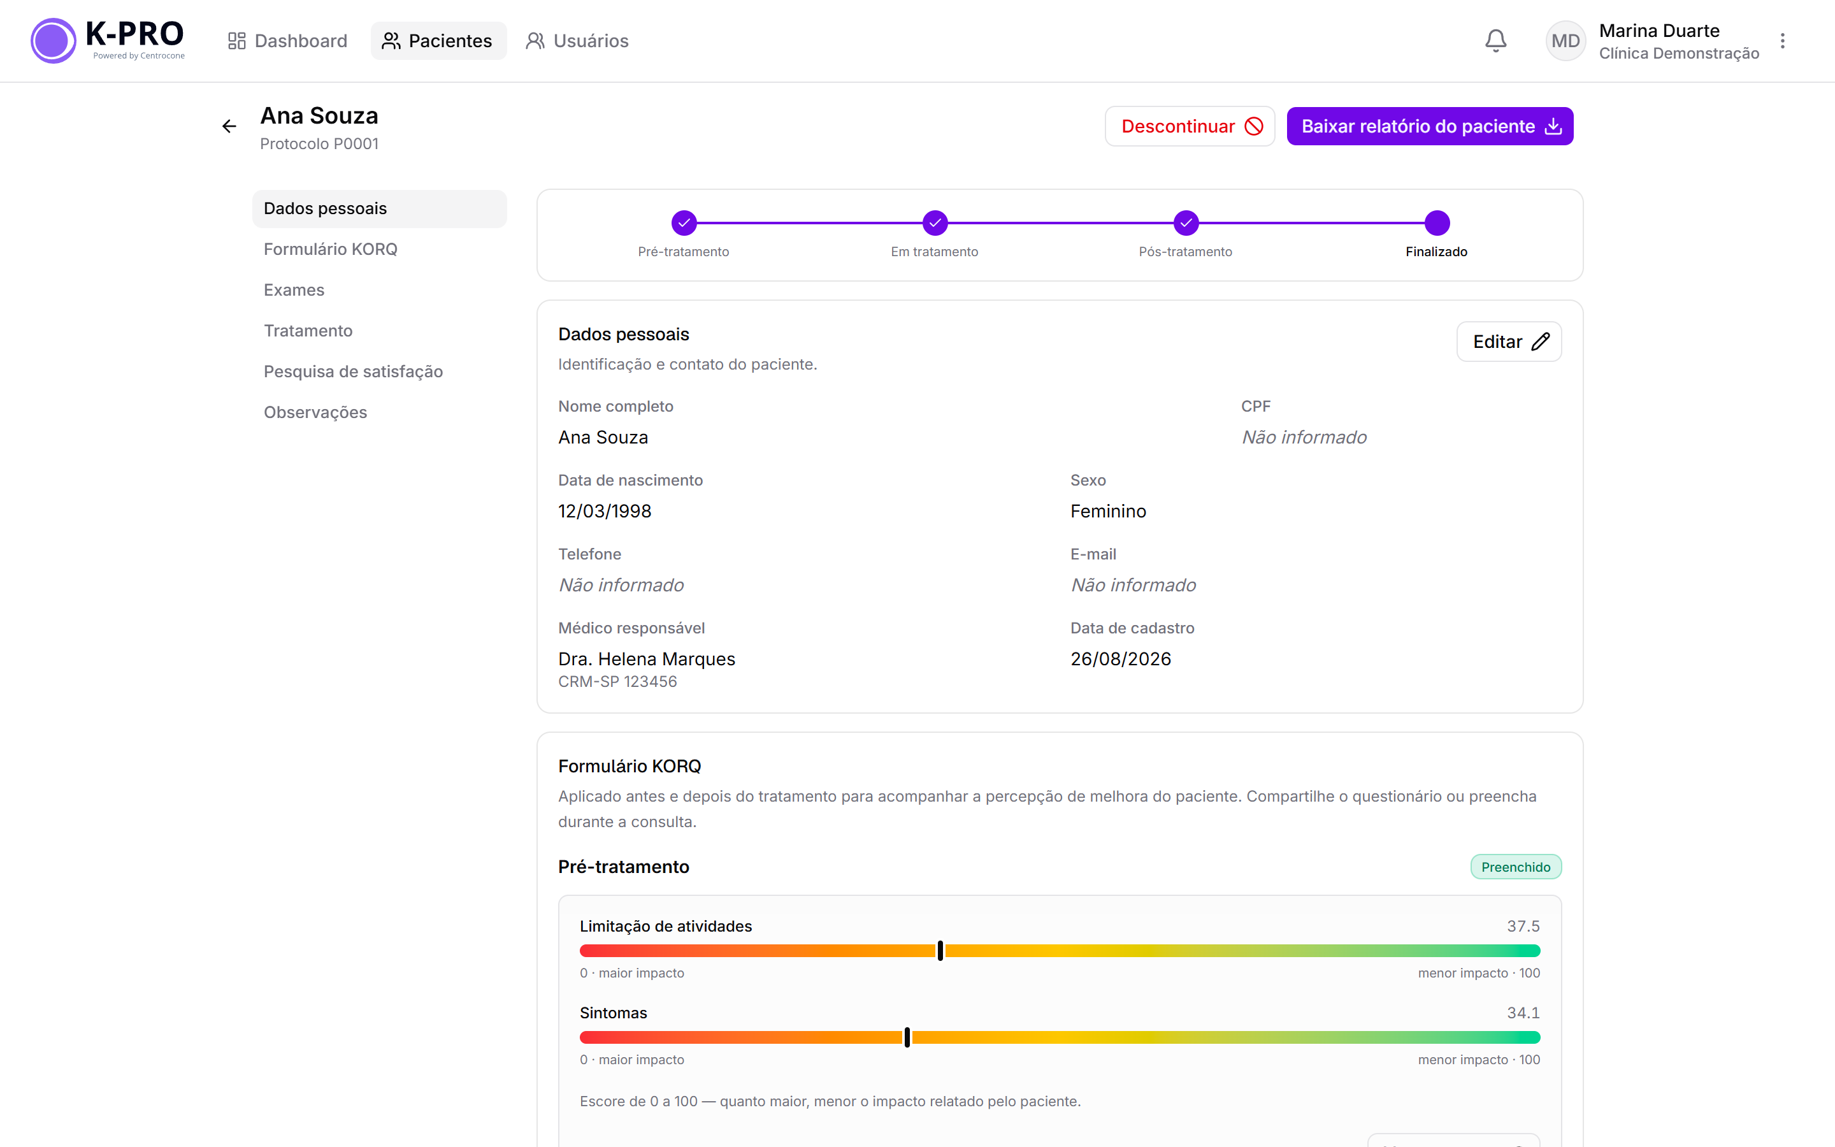
Task: Open the user options kebab menu
Action: coord(1783,41)
